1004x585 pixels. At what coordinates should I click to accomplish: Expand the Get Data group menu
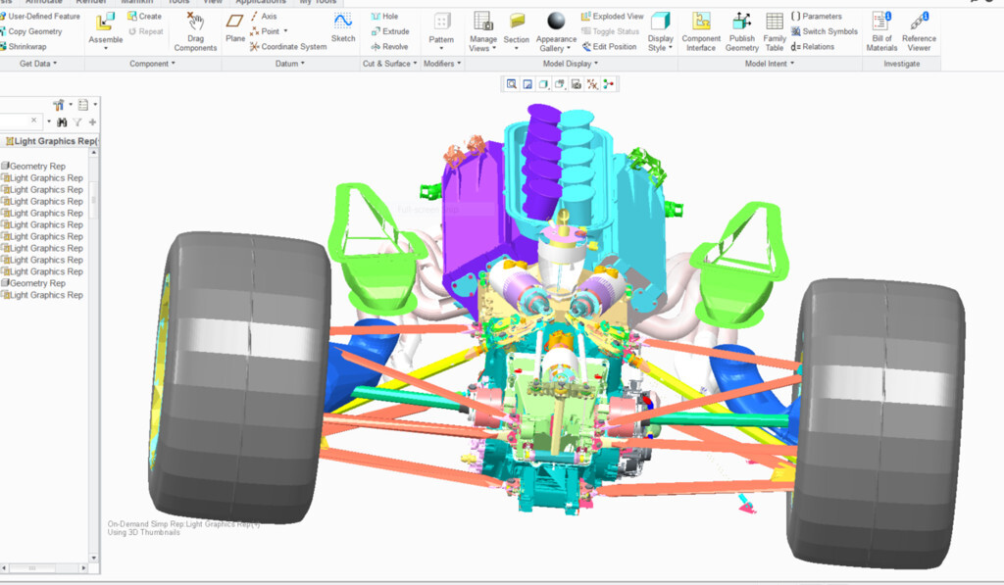point(38,64)
